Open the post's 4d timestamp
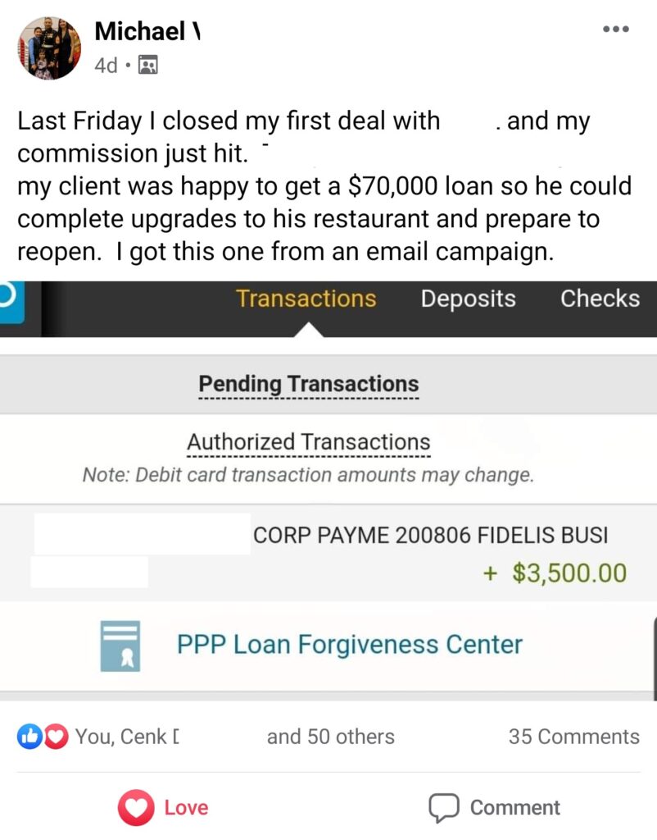Viewport: 657px width, 840px height. 106,66
